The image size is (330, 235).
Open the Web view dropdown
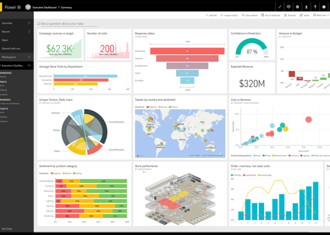point(321,15)
